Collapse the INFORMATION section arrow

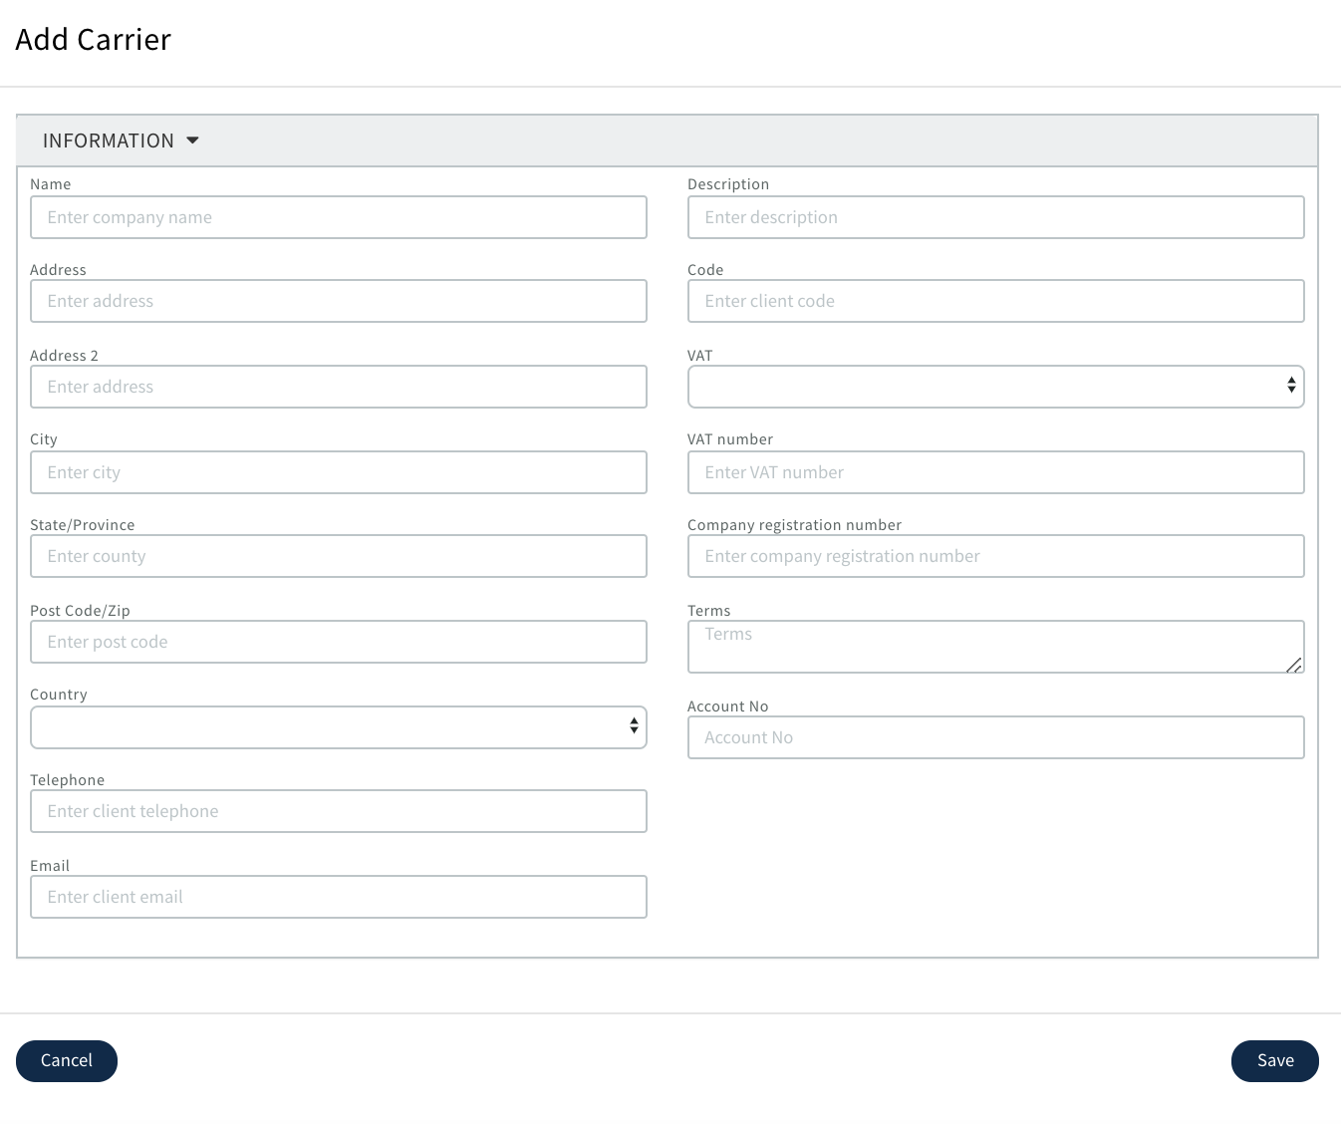[x=192, y=140]
